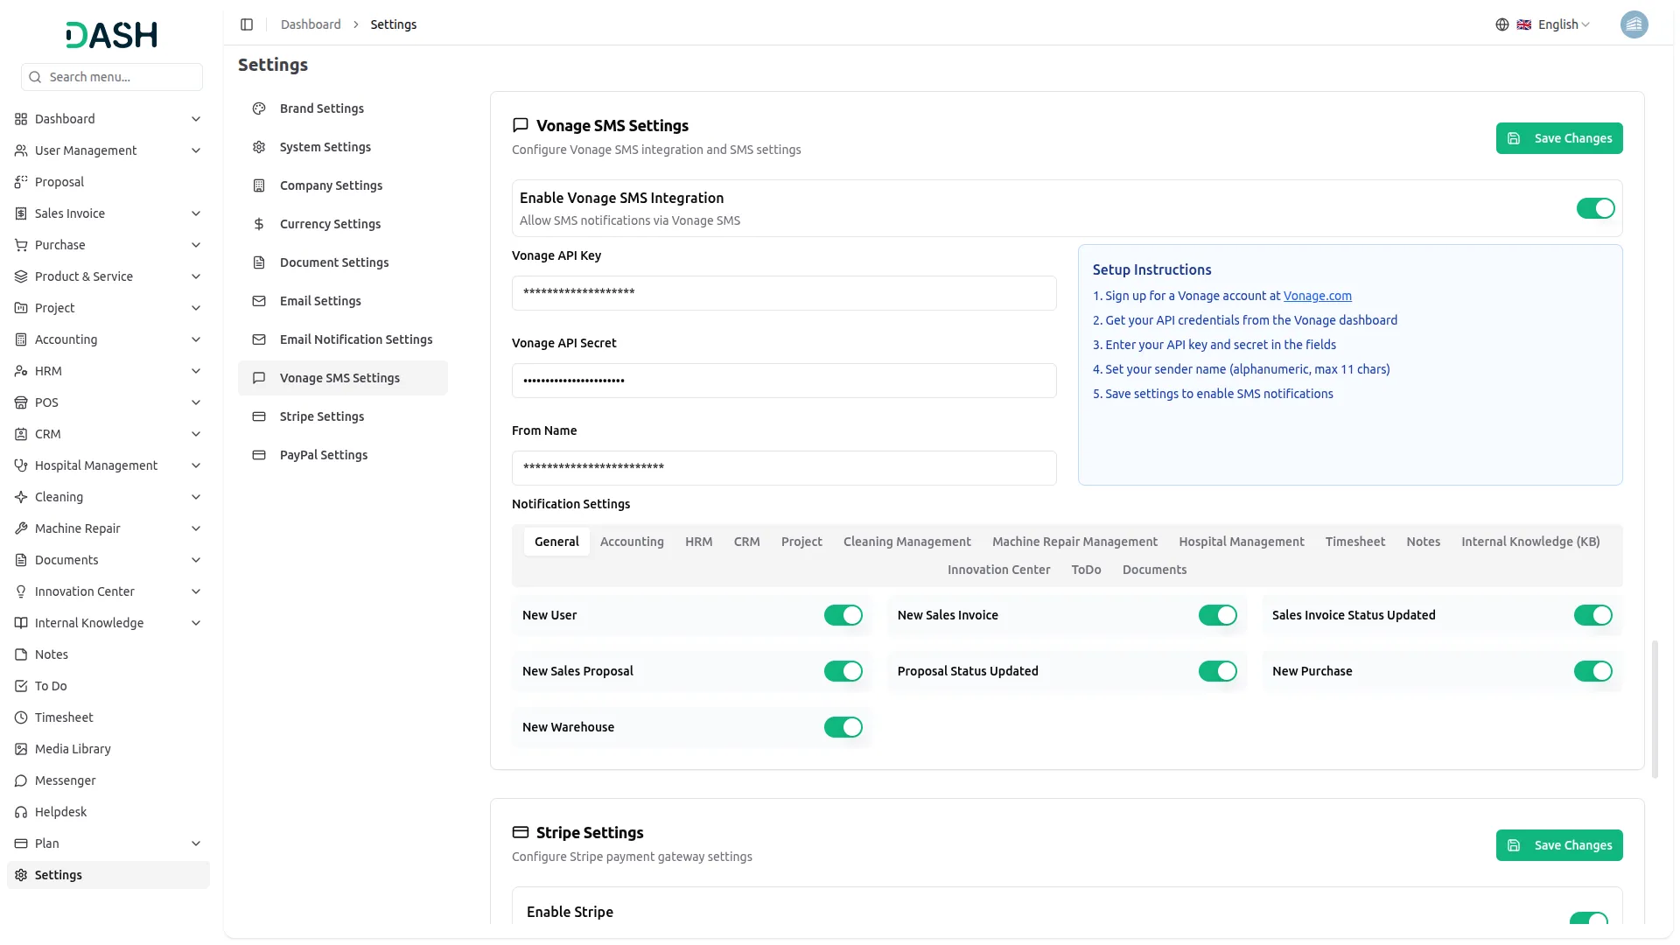
Task: Toggle the New Warehouse notification switch
Action: (843, 727)
